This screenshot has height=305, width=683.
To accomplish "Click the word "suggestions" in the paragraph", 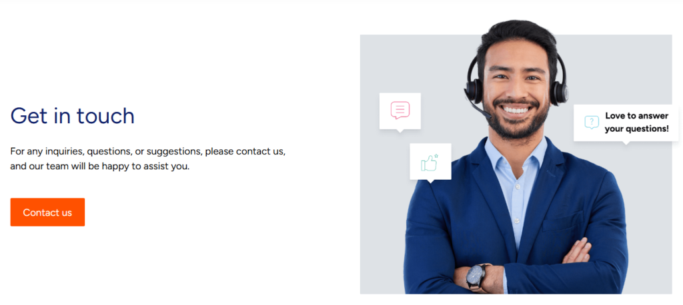I will [x=173, y=152].
